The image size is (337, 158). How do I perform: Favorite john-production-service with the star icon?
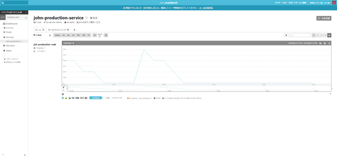(x=87, y=18)
